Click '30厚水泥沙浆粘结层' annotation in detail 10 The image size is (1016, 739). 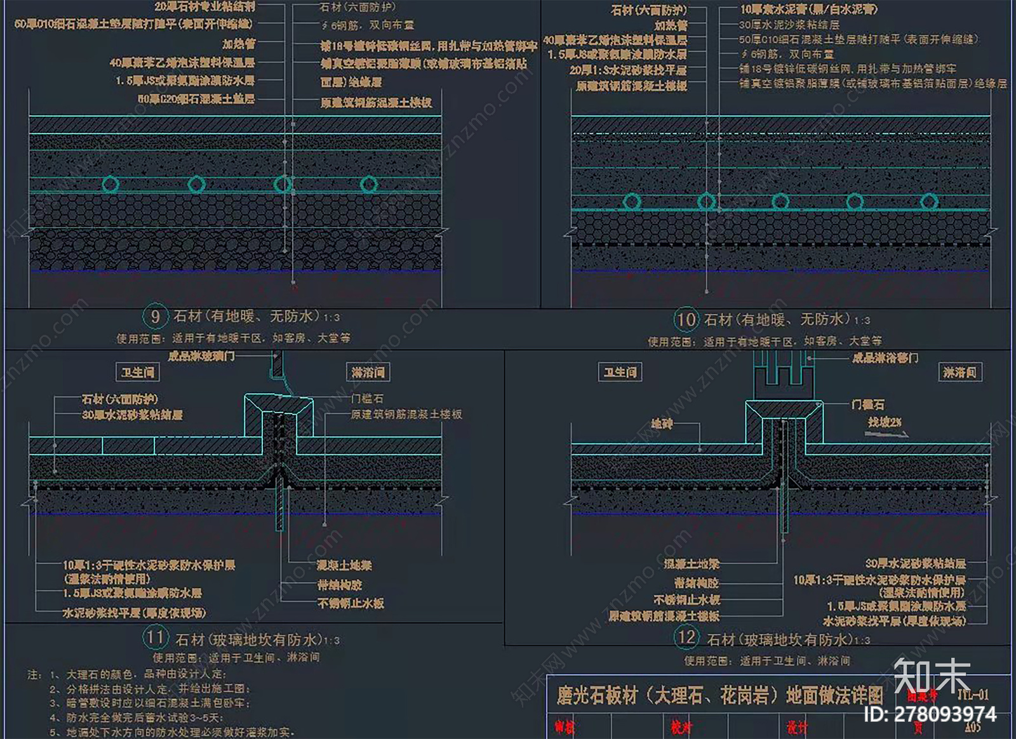coord(789,25)
